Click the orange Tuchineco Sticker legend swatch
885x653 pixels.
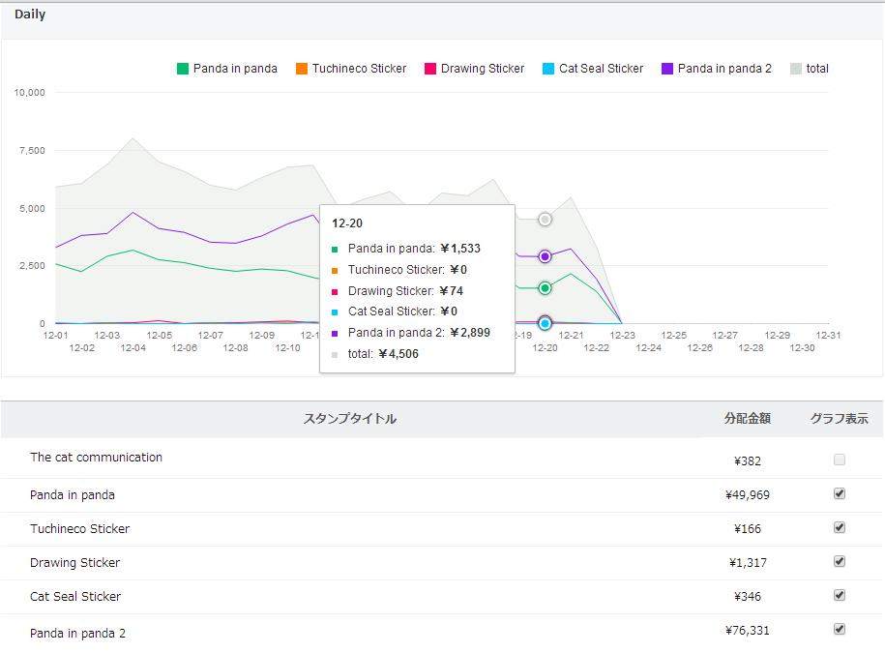click(x=302, y=69)
